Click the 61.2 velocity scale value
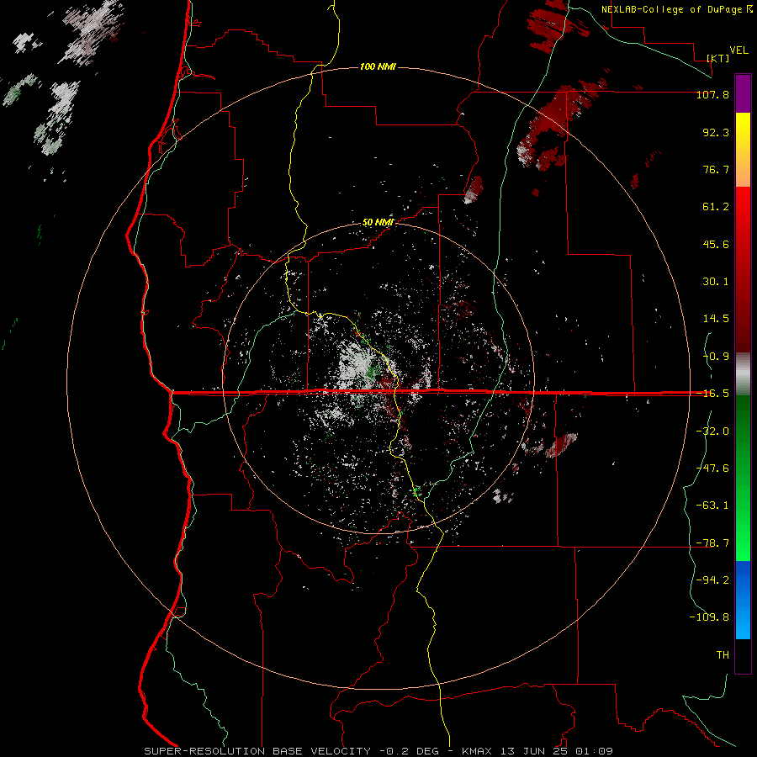Viewport: 757px width, 757px height. [716, 207]
